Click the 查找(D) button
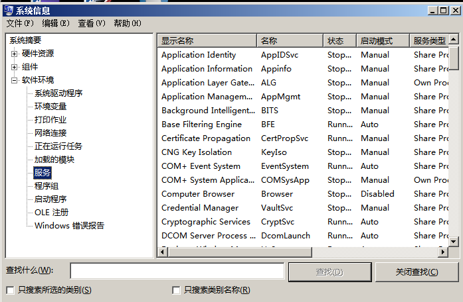This screenshot has width=463, height=302. [329, 272]
